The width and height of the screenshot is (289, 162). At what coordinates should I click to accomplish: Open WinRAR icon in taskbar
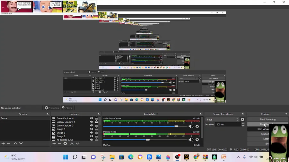coord(205,157)
